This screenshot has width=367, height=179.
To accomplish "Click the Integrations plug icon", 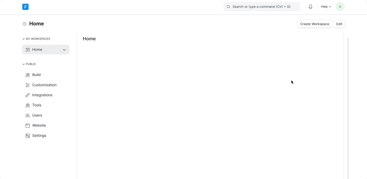I will tap(28, 95).
